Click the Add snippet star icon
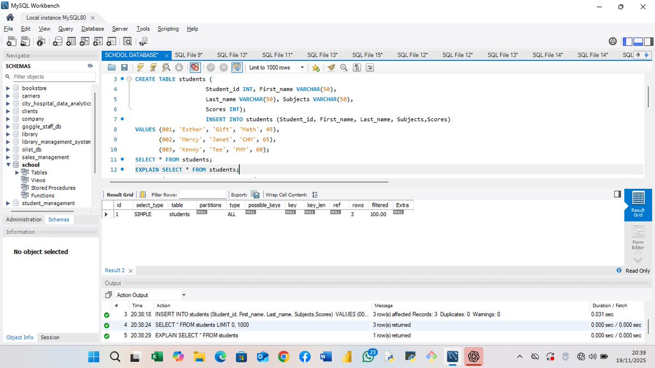655x368 pixels. pyautogui.click(x=315, y=67)
